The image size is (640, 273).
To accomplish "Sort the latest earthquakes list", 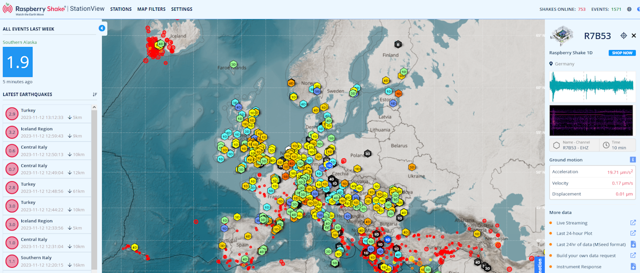I will (94, 94).
